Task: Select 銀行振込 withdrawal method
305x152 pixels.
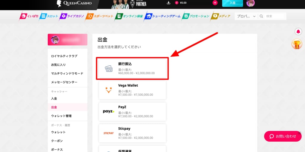Action: pos(133,68)
